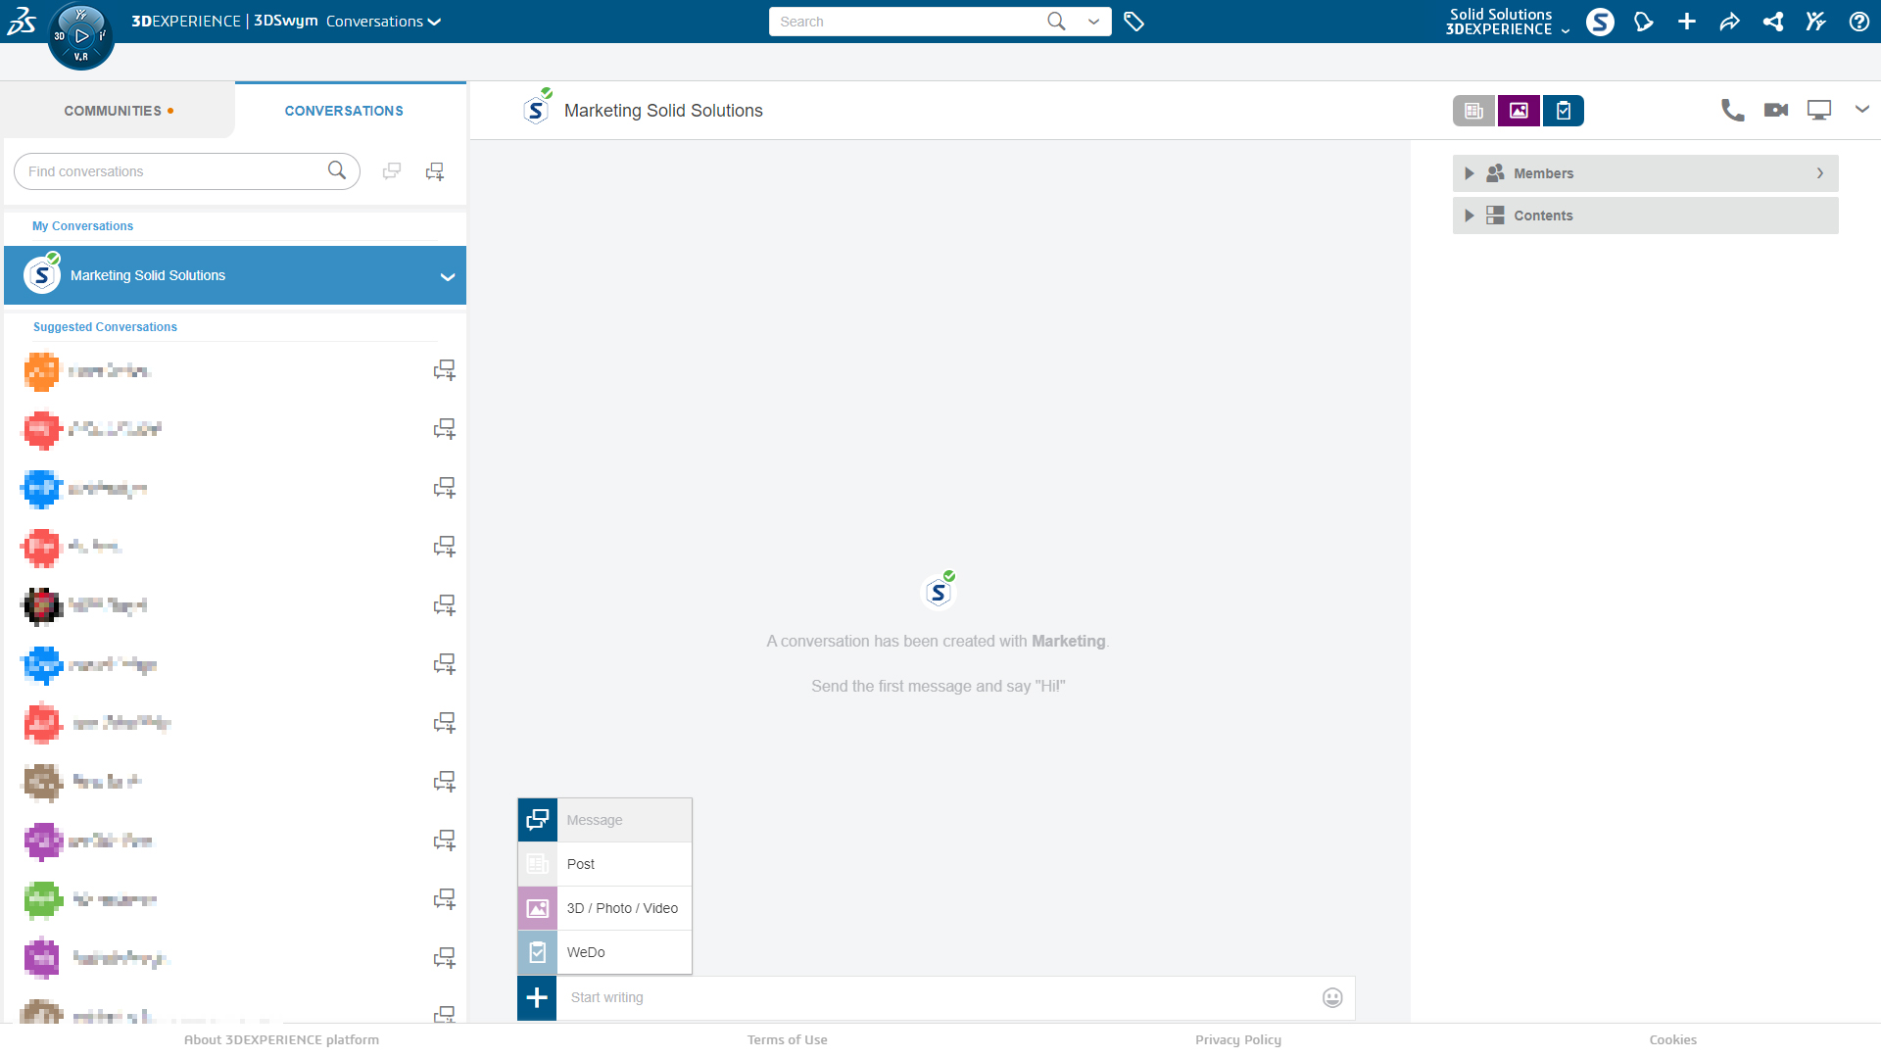Image resolution: width=1881 pixels, height=1058 pixels.
Task: Open notifications from the bell icon
Action: pyautogui.click(x=1644, y=21)
